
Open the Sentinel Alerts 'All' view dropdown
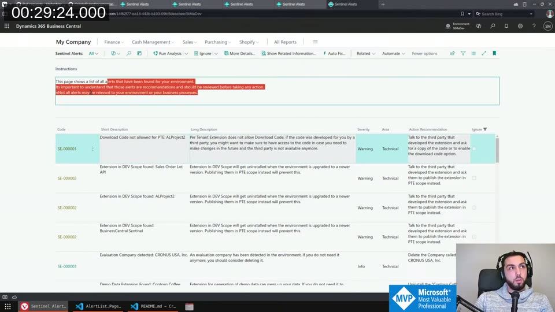93,54
